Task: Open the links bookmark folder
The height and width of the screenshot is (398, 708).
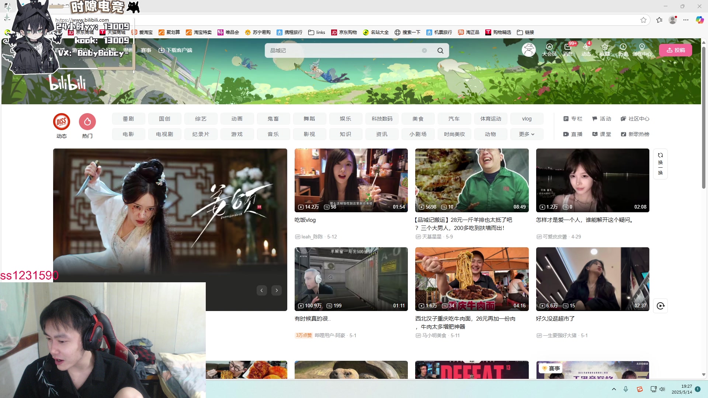Action: click(x=317, y=32)
